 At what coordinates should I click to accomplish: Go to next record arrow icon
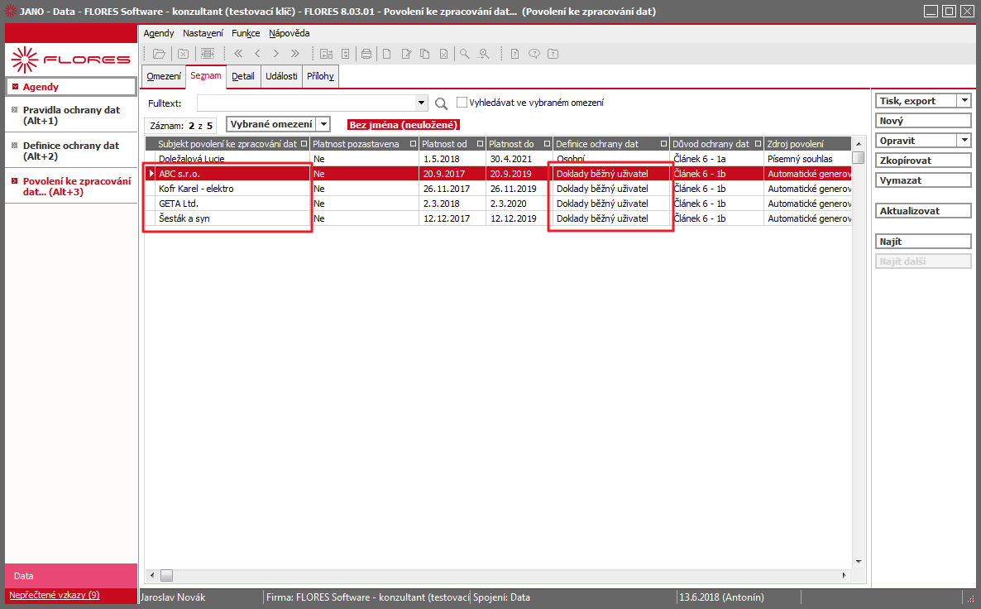click(x=276, y=54)
